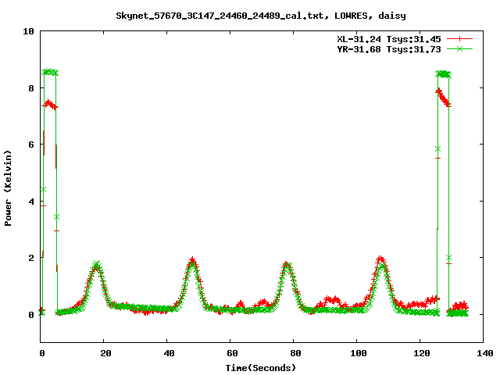
Task: Click the peak near 48 seconds
Action: (x=192, y=262)
